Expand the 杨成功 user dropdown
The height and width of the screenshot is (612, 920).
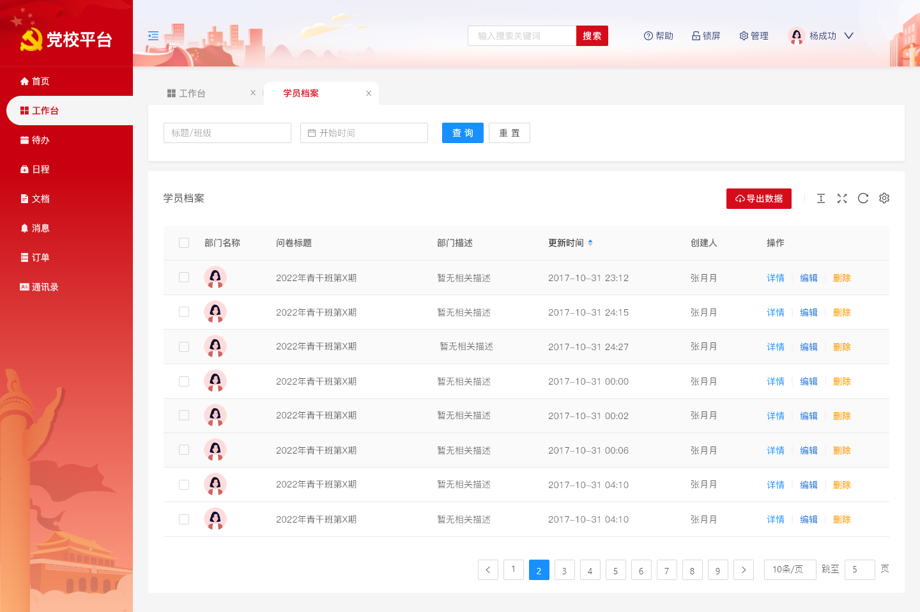(x=848, y=36)
